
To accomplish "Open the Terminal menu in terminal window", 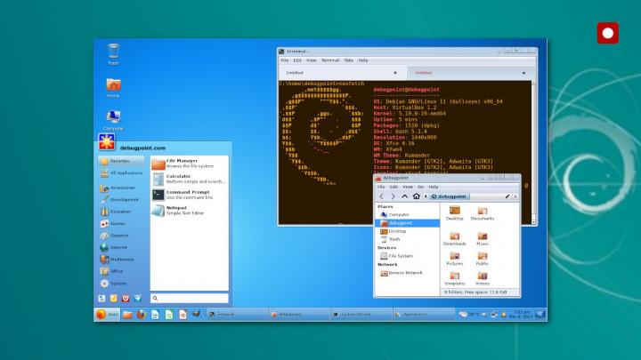I will [331, 60].
